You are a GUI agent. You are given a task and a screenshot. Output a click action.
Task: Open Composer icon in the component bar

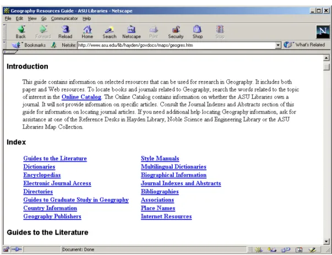(312, 249)
